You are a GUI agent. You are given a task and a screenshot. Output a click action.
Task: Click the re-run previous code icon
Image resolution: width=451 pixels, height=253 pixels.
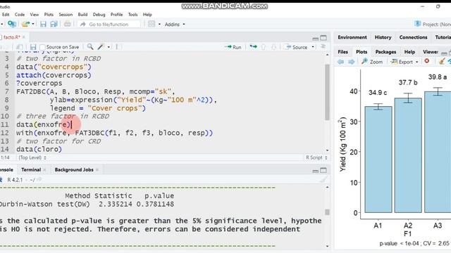coord(253,47)
